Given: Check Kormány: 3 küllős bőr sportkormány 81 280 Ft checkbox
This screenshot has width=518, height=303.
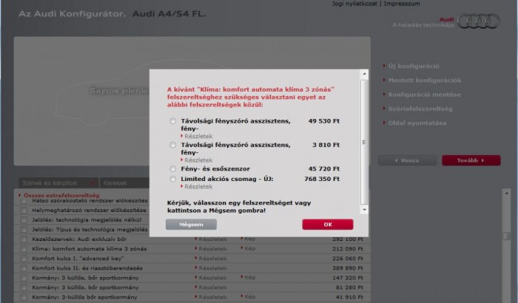Looking at the screenshot, I should [24, 287].
